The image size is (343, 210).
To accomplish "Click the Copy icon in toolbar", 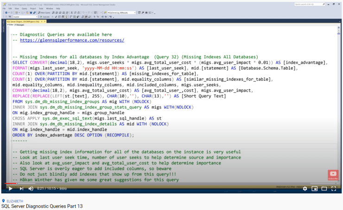I will click(75, 13).
